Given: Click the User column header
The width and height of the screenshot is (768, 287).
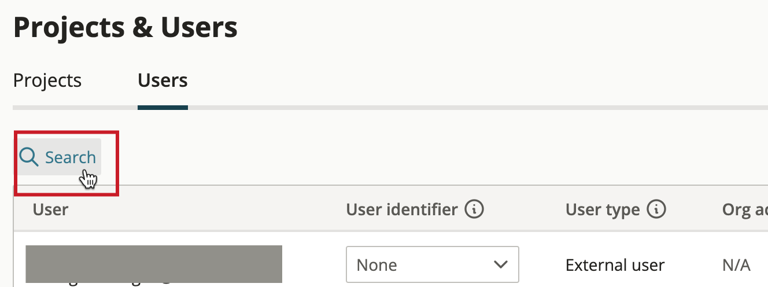Looking at the screenshot, I should point(51,209).
